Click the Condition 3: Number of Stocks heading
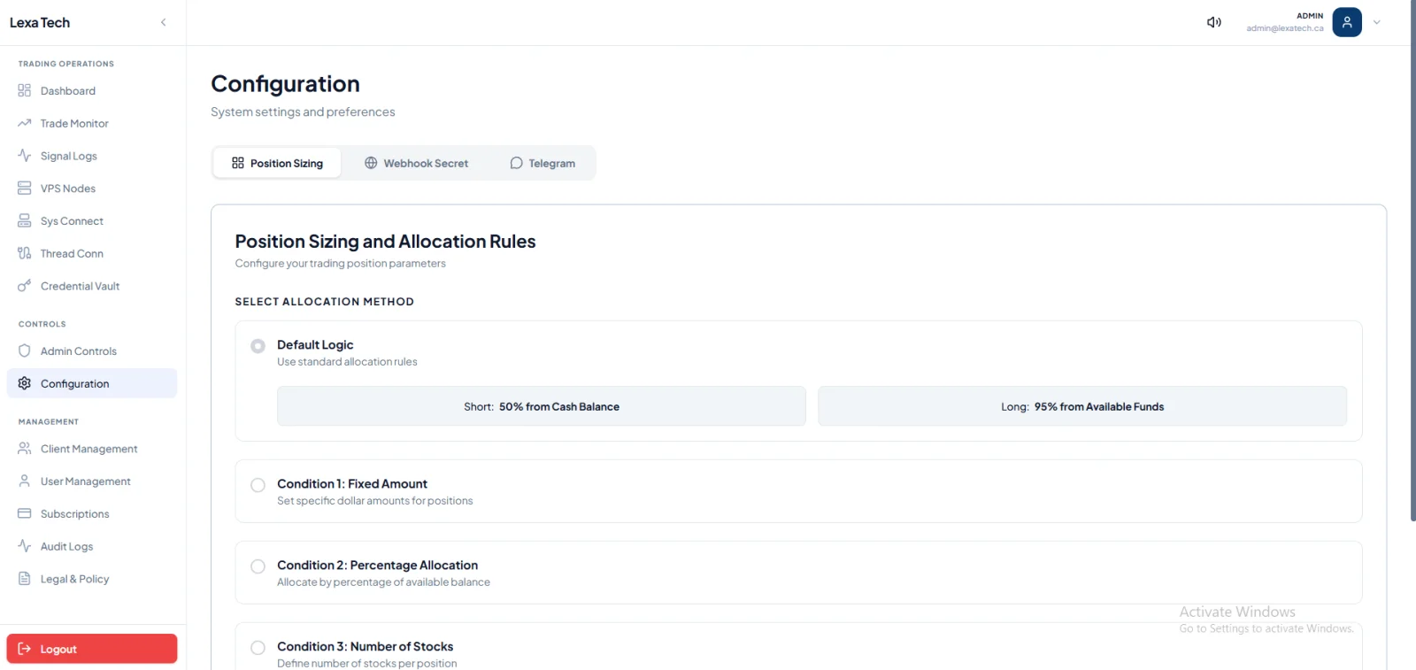The image size is (1416, 670). 365,646
